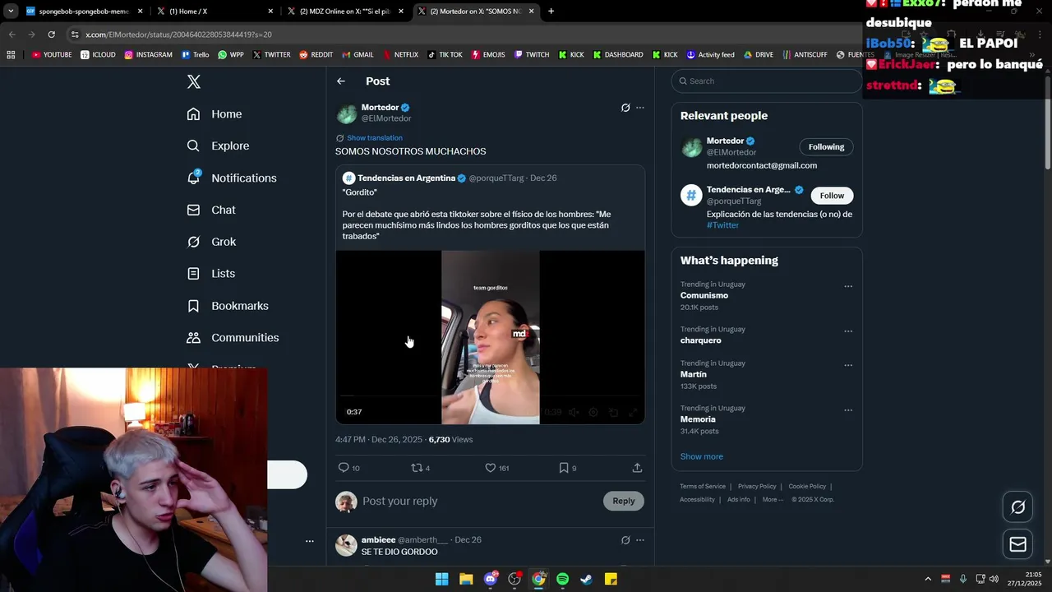Image resolution: width=1052 pixels, height=592 pixels.
Task: Toggle Following button for Mortedor
Action: [826, 147]
